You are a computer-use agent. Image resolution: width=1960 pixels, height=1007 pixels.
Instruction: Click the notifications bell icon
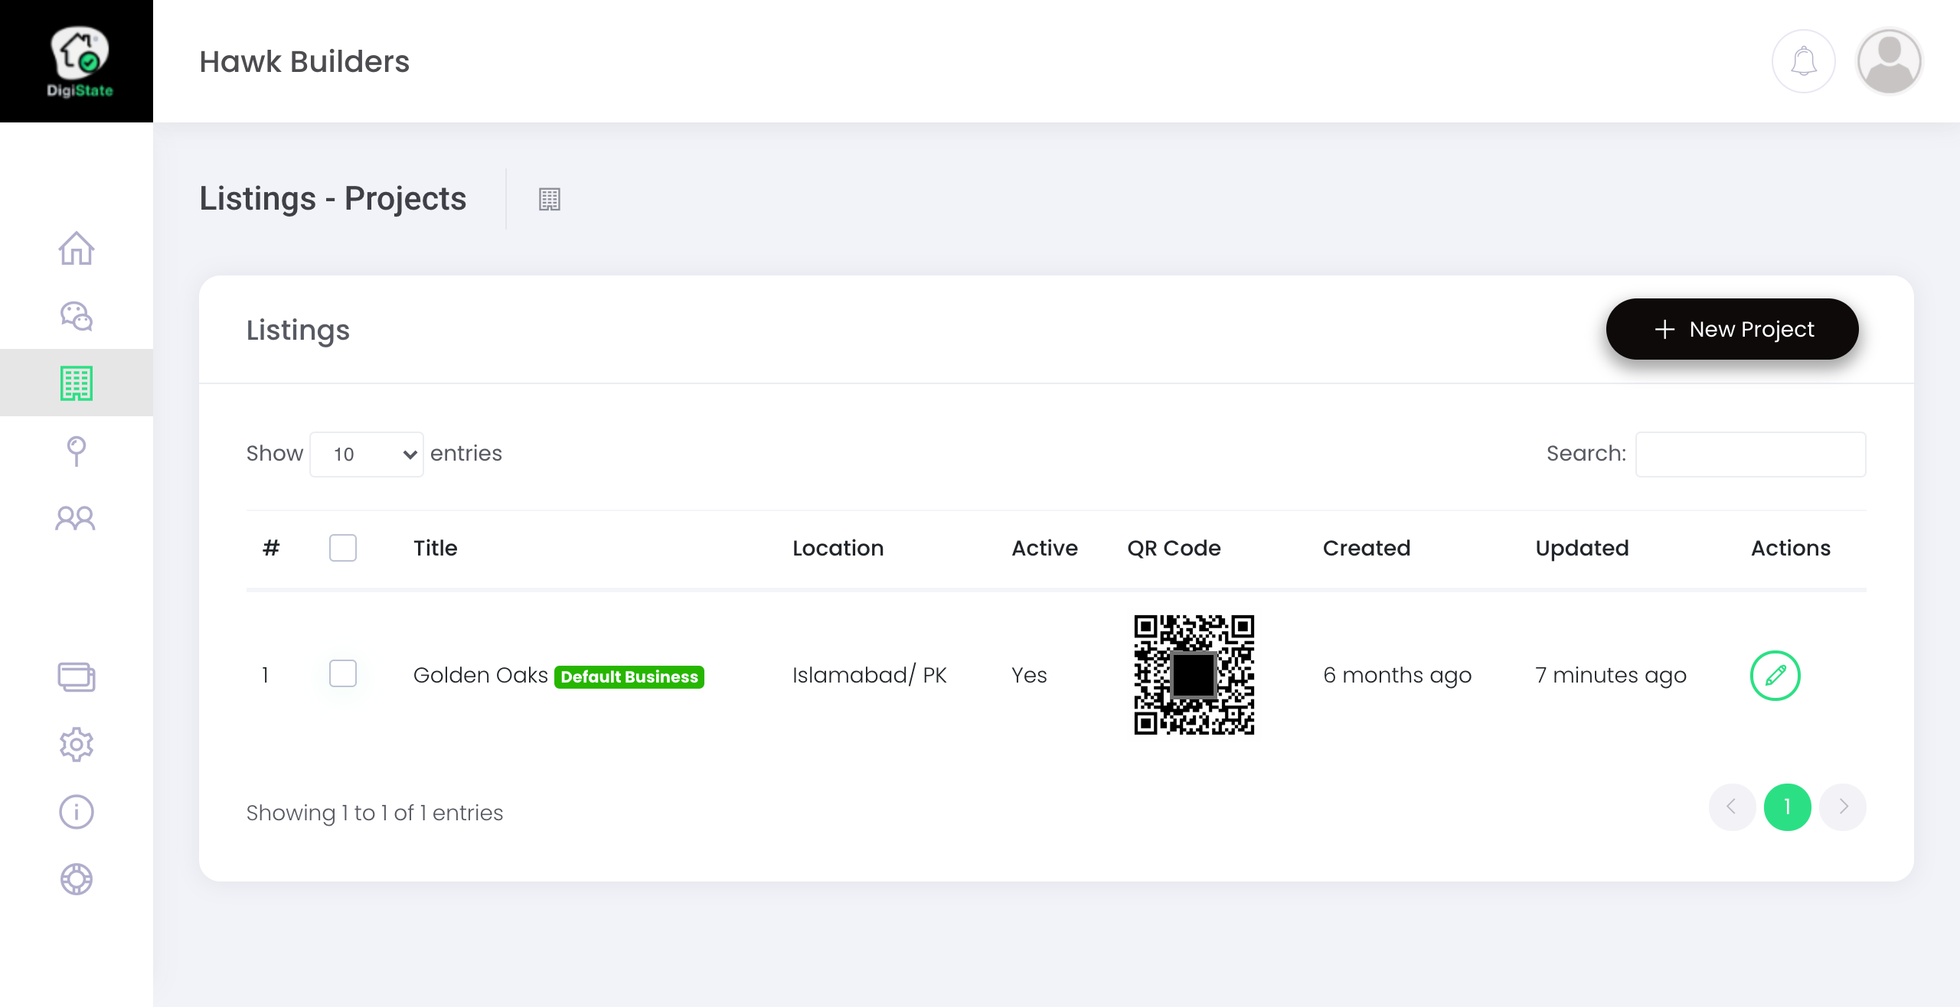coord(1804,61)
